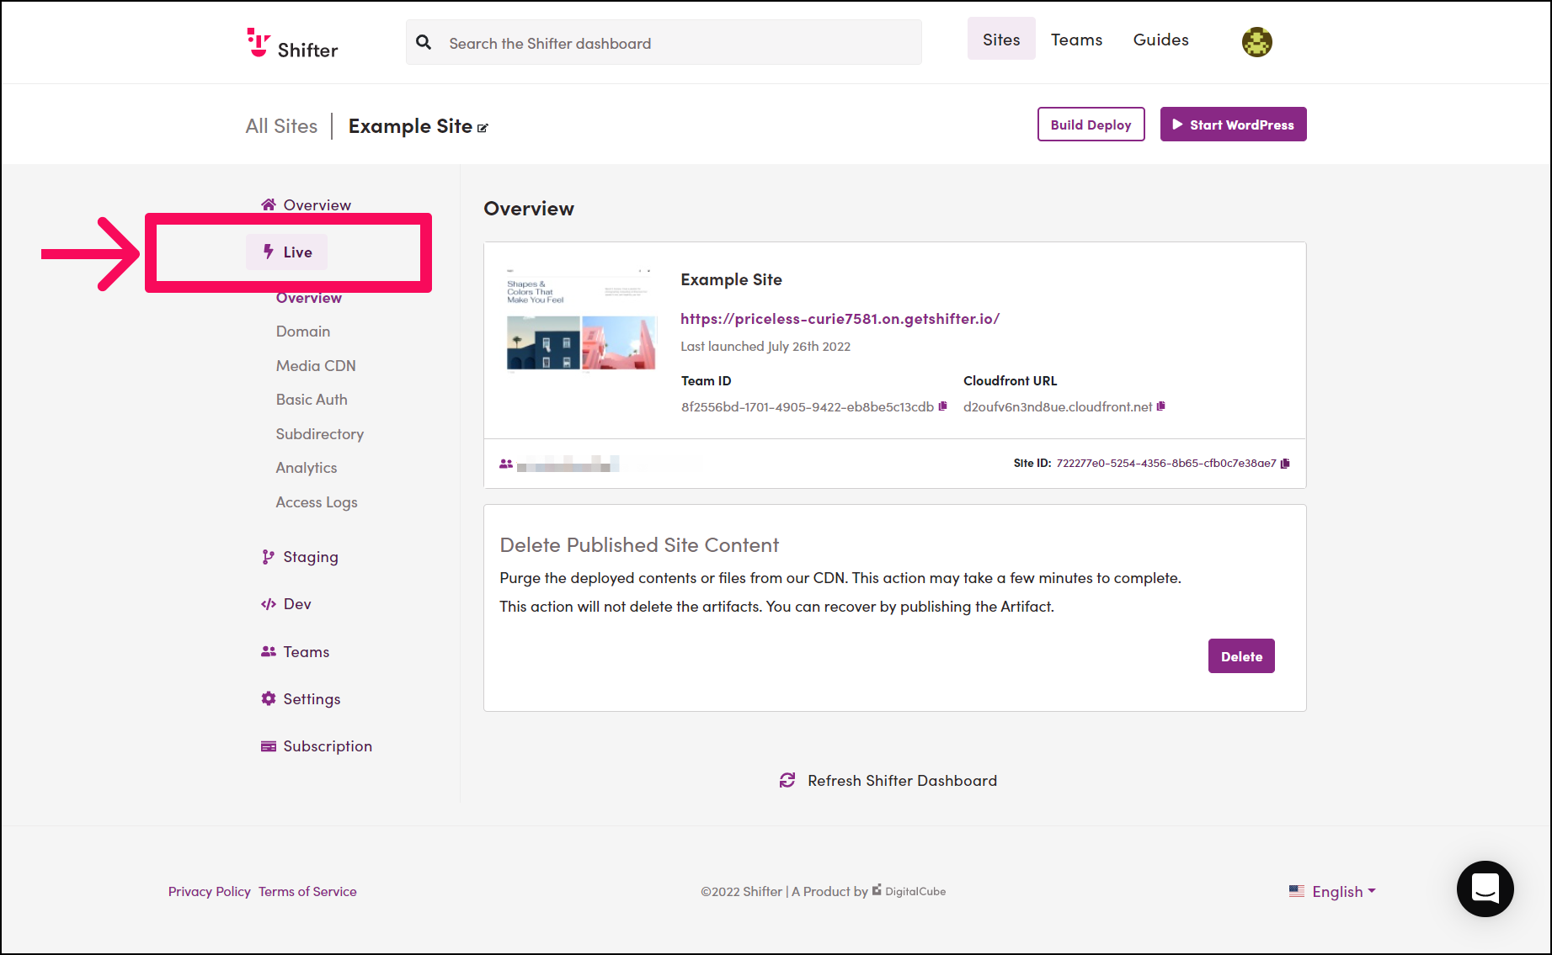The height and width of the screenshot is (955, 1552).
Task: Go back to All Sites
Action: (x=281, y=126)
